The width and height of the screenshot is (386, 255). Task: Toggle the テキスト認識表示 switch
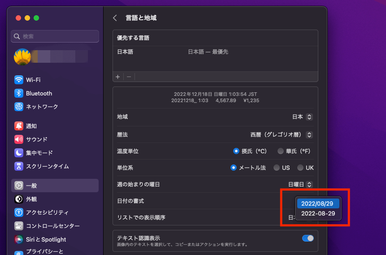[x=308, y=238]
